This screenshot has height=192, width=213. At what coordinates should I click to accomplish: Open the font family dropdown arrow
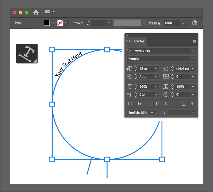193,51
